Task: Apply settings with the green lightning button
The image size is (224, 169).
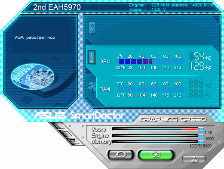Action: [156, 155]
